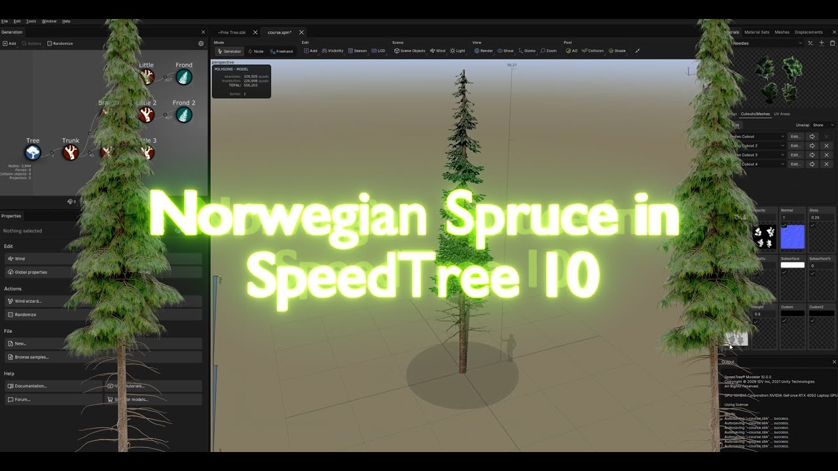Click Add in Generation panel
838x471 pixels.
pyautogui.click(x=9, y=43)
